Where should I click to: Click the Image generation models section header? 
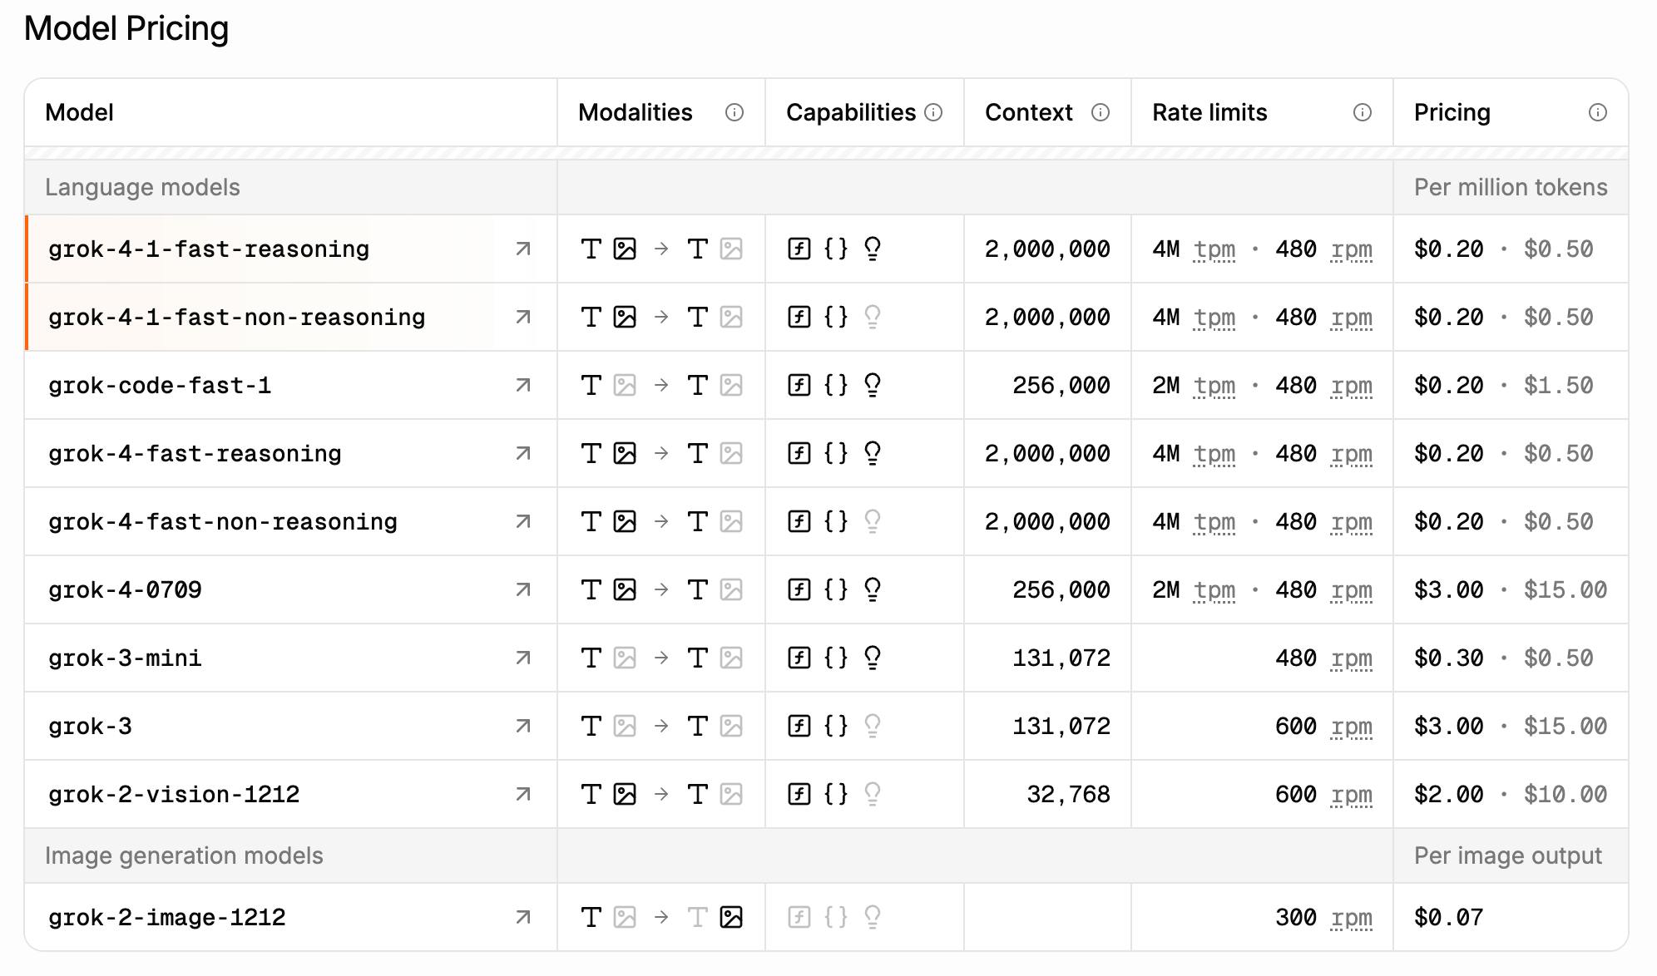pos(185,855)
